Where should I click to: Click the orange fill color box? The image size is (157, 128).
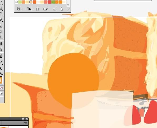[x=1, y=80]
